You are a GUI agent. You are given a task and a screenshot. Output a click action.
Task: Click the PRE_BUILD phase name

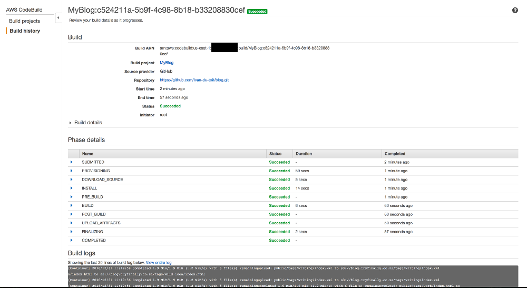coord(92,197)
